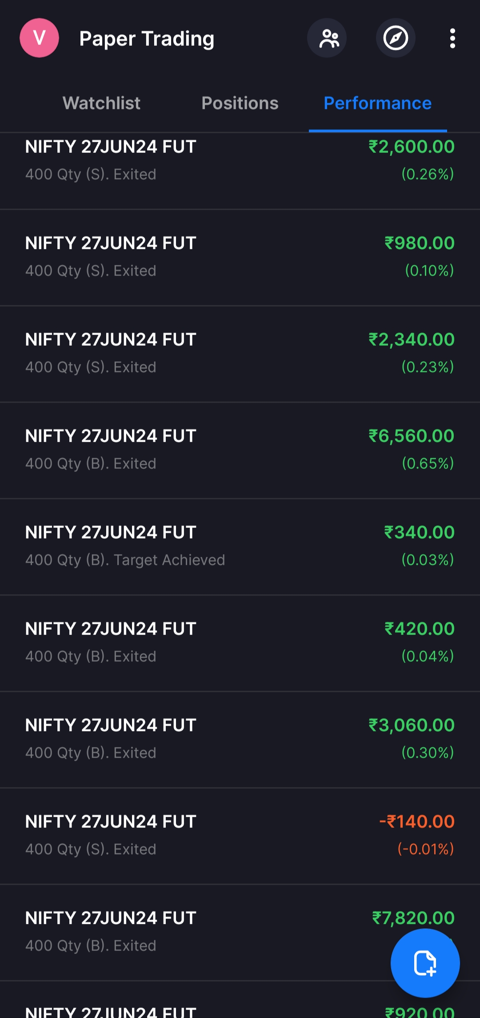
Task: Switch to the Watchlist tab
Action: (101, 103)
